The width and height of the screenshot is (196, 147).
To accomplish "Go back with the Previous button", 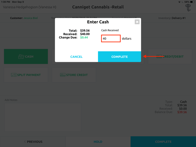I will (33, 142).
